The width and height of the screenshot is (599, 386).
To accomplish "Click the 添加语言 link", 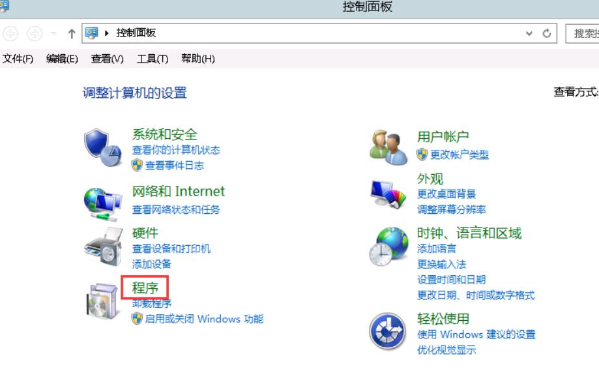I will coord(437,249).
